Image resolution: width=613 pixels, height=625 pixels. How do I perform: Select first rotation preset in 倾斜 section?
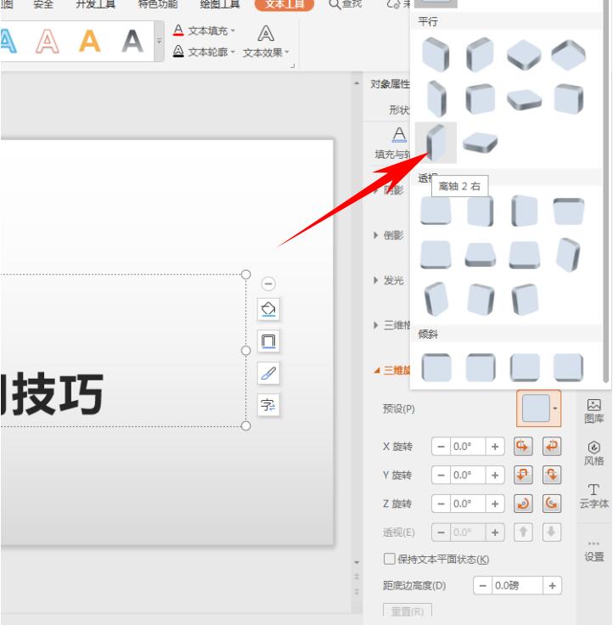click(436, 367)
